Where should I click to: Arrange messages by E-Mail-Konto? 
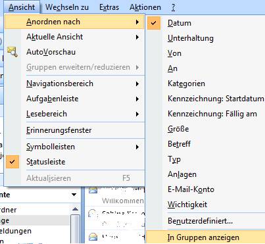click(x=206, y=189)
